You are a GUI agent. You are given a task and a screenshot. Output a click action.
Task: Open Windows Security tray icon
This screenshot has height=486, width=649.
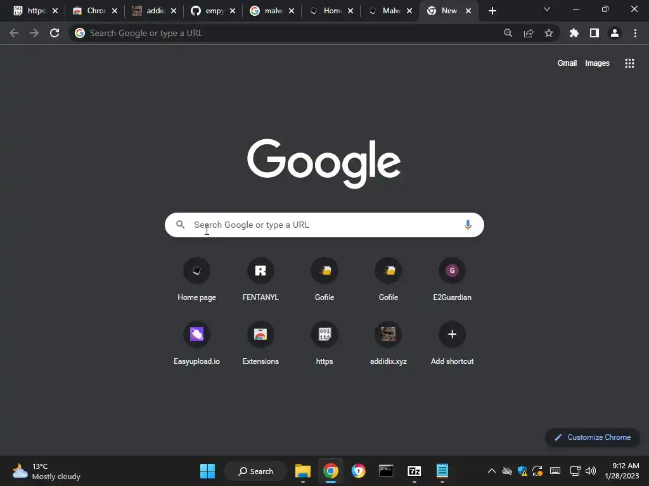coord(522,471)
